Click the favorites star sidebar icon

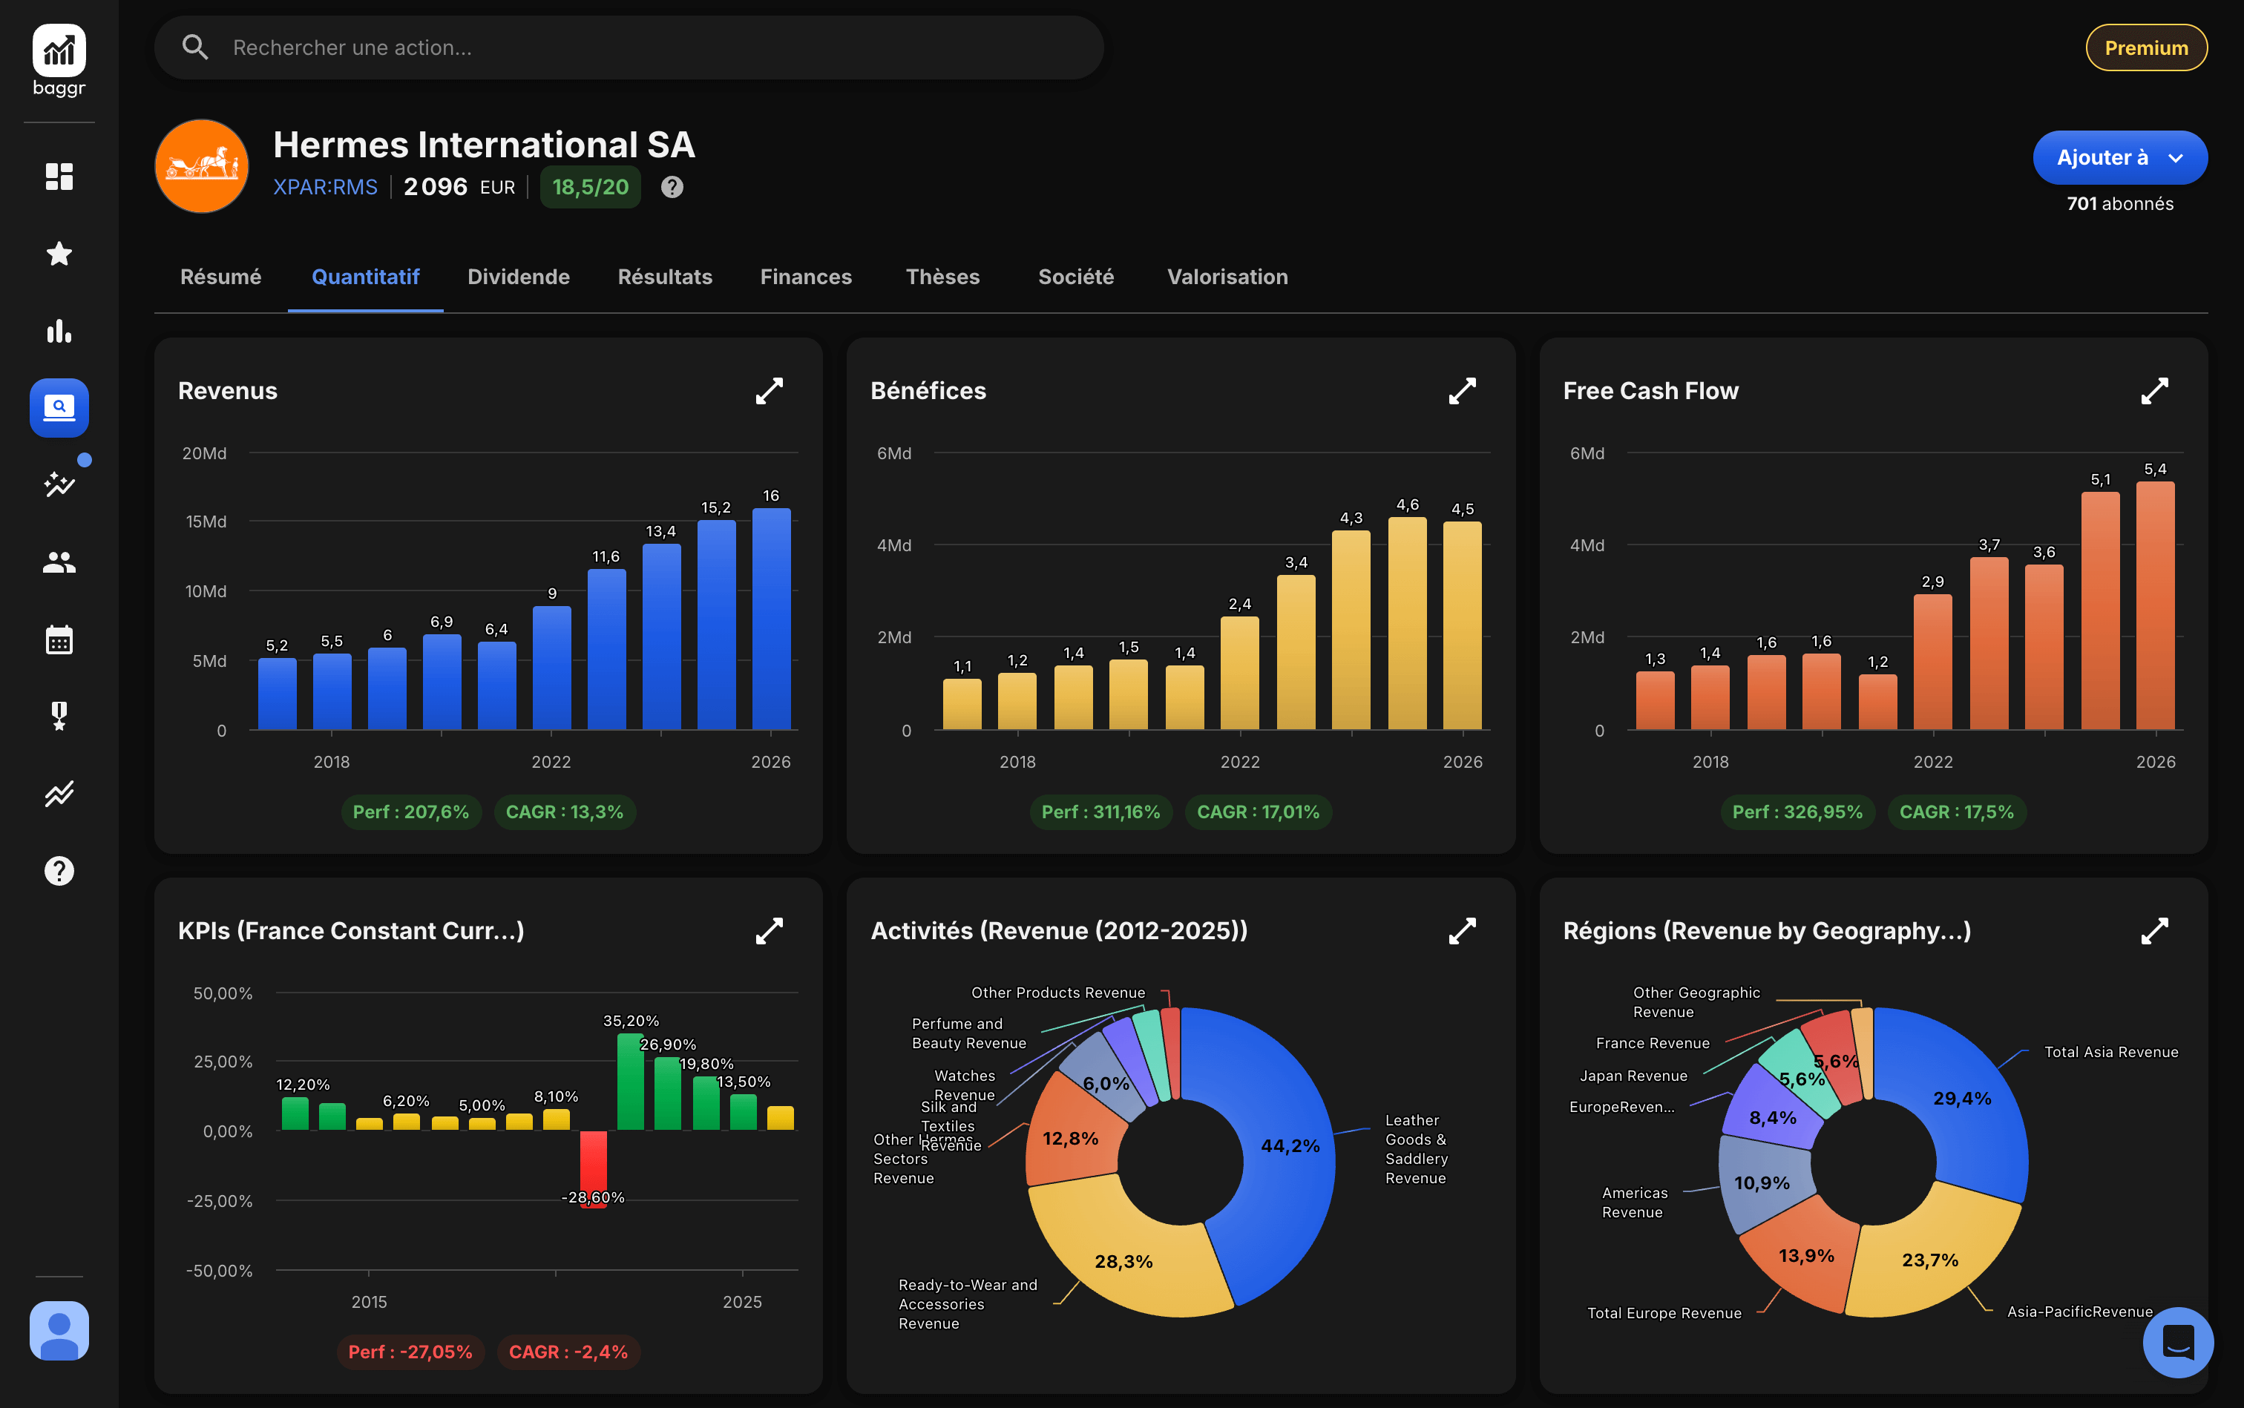click(59, 253)
